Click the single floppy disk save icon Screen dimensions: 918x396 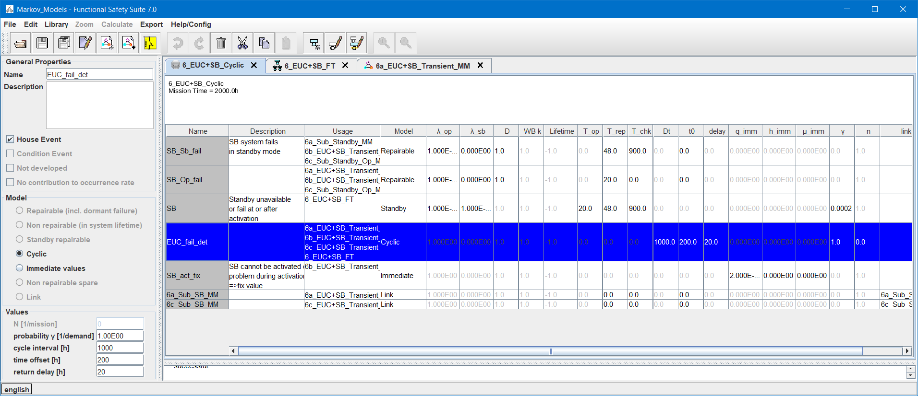pos(42,43)
